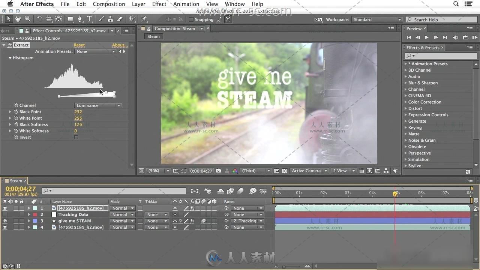
Task: Collapse the Histogram section
Action: coord(10,58)
